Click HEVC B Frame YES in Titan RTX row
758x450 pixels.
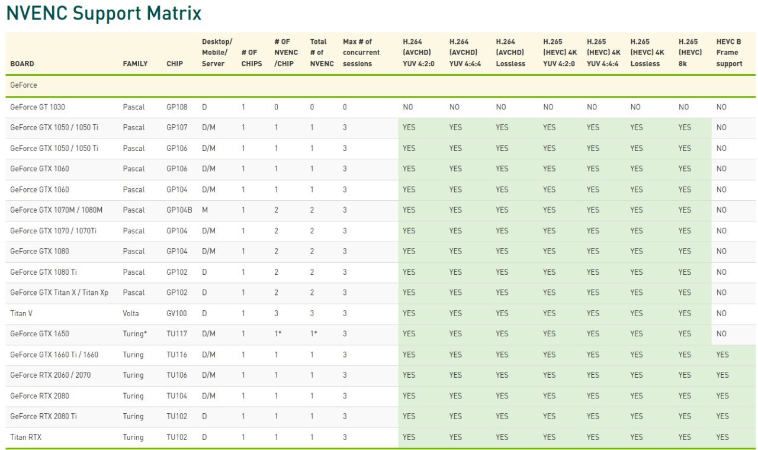point(722,437)
